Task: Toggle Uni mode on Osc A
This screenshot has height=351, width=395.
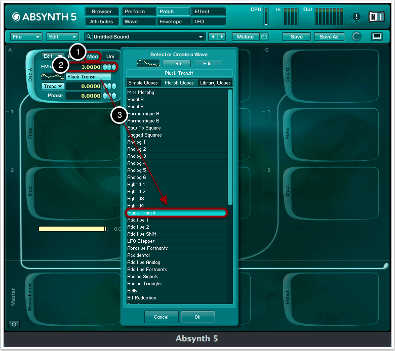Action: point(110,57)
